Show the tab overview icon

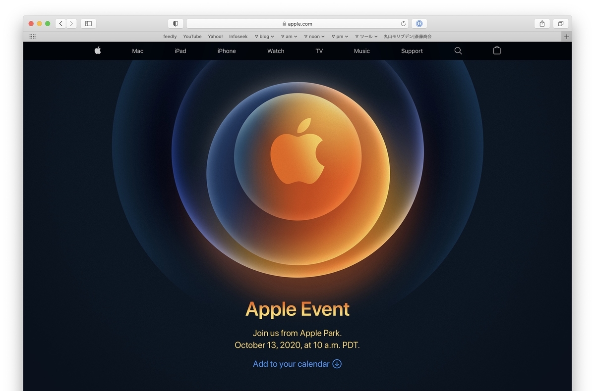560,23
